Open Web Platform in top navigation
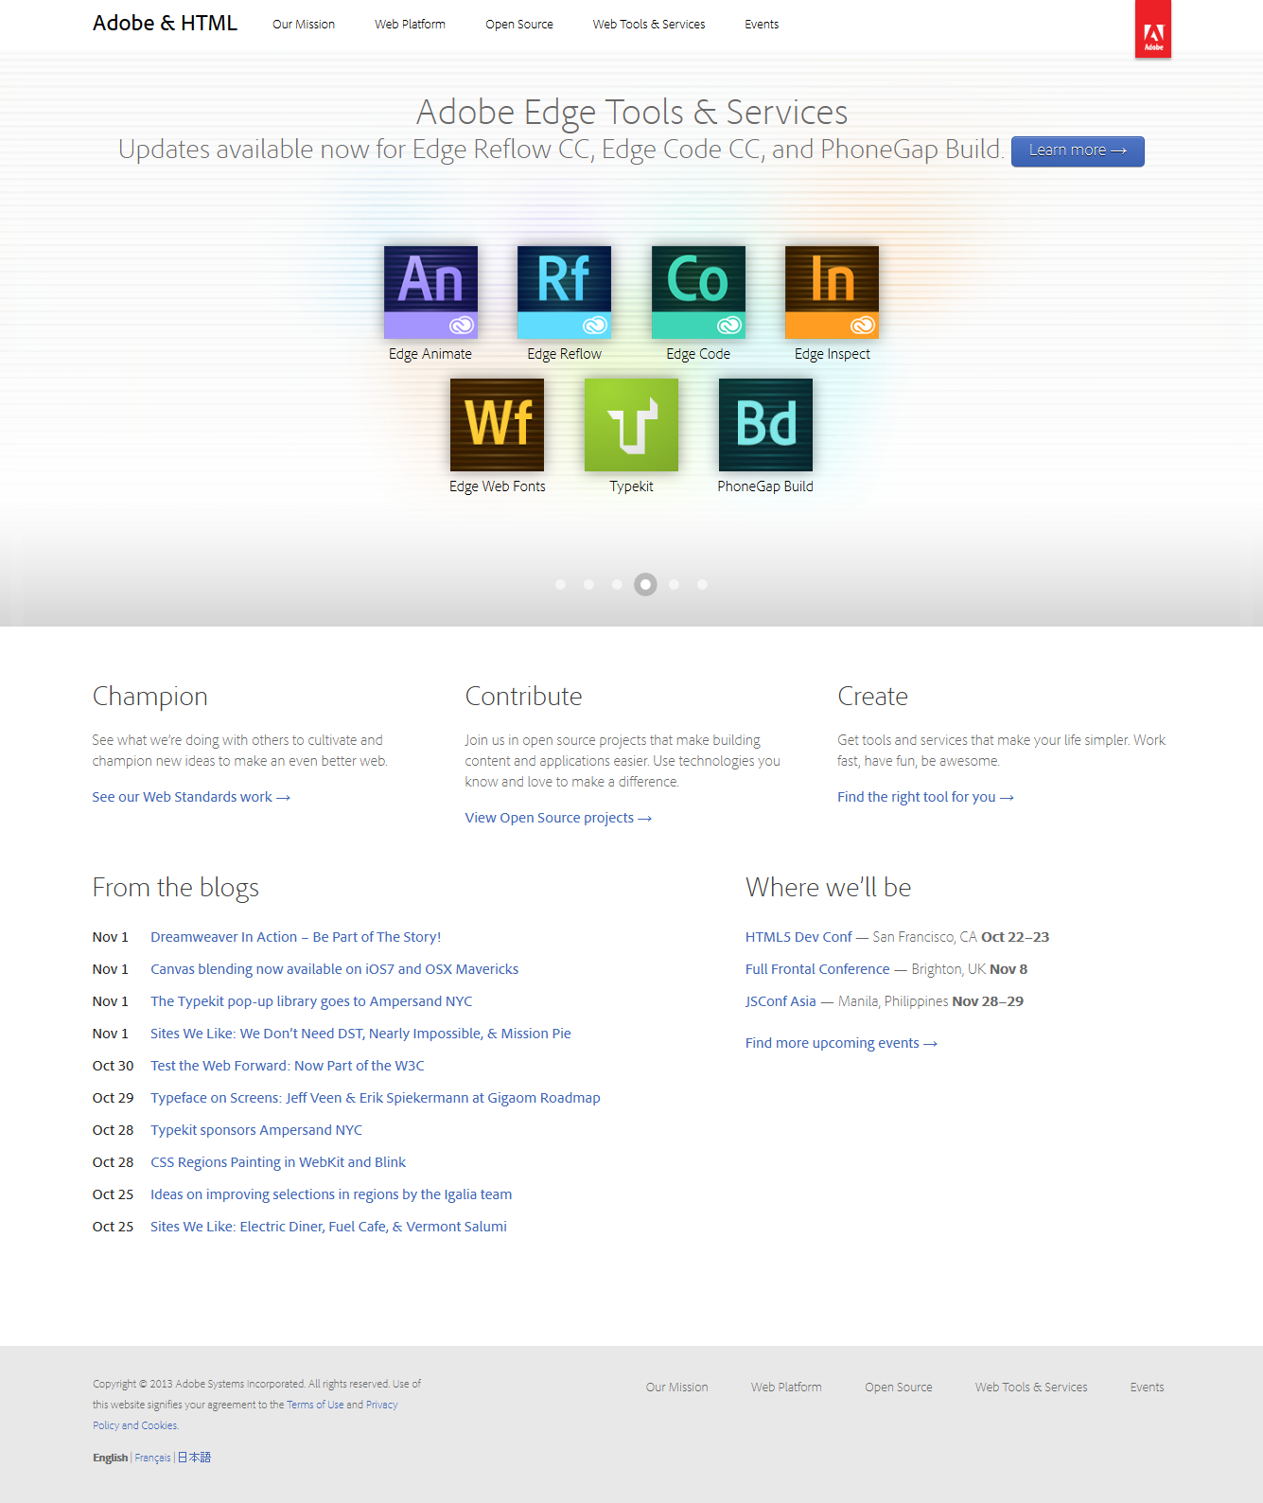 (410, 25)
